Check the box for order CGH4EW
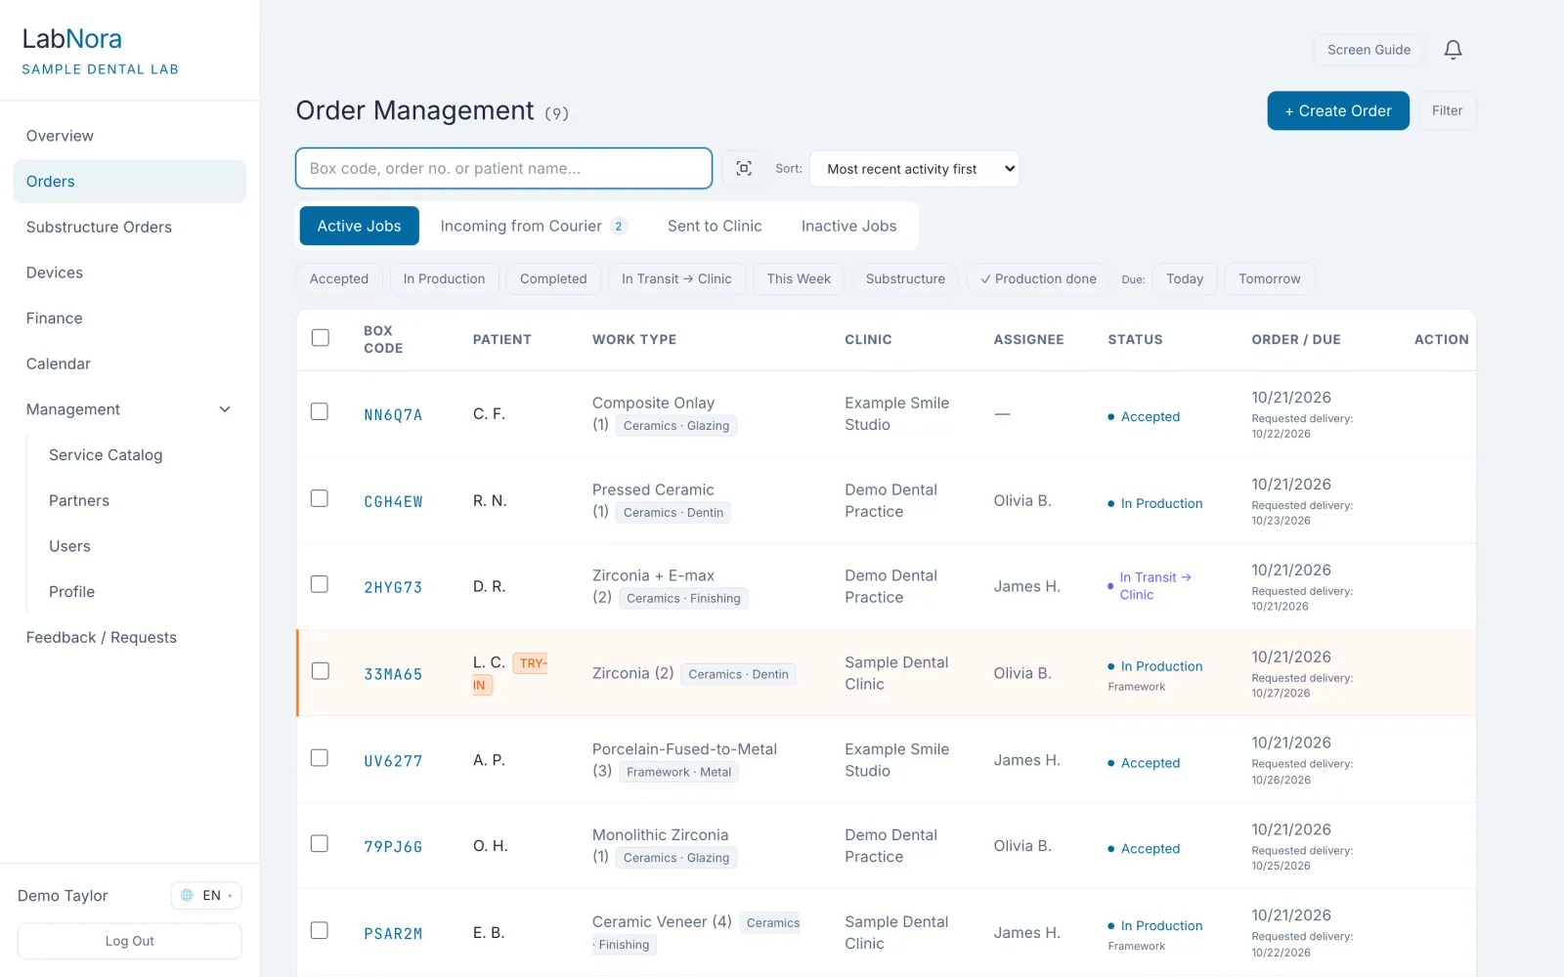The height and width of the screenshot is (977, 1564). click(x=320, y=498)
